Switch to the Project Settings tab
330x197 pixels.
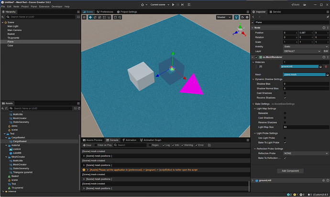(x=127, y=12)
